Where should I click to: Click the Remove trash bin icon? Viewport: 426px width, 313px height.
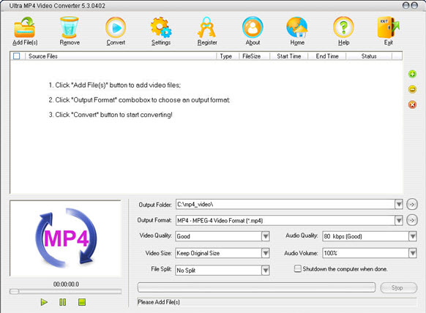(70, 27)
